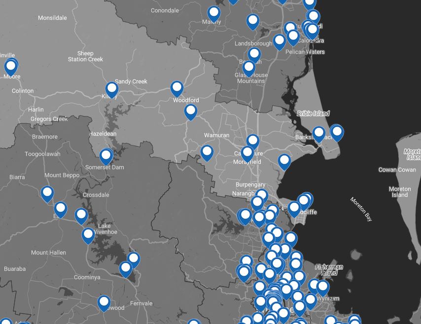Click the pin over Somerset Dam
The width and height of the screenshot is (421, 324).
click(x=106, y=157)
